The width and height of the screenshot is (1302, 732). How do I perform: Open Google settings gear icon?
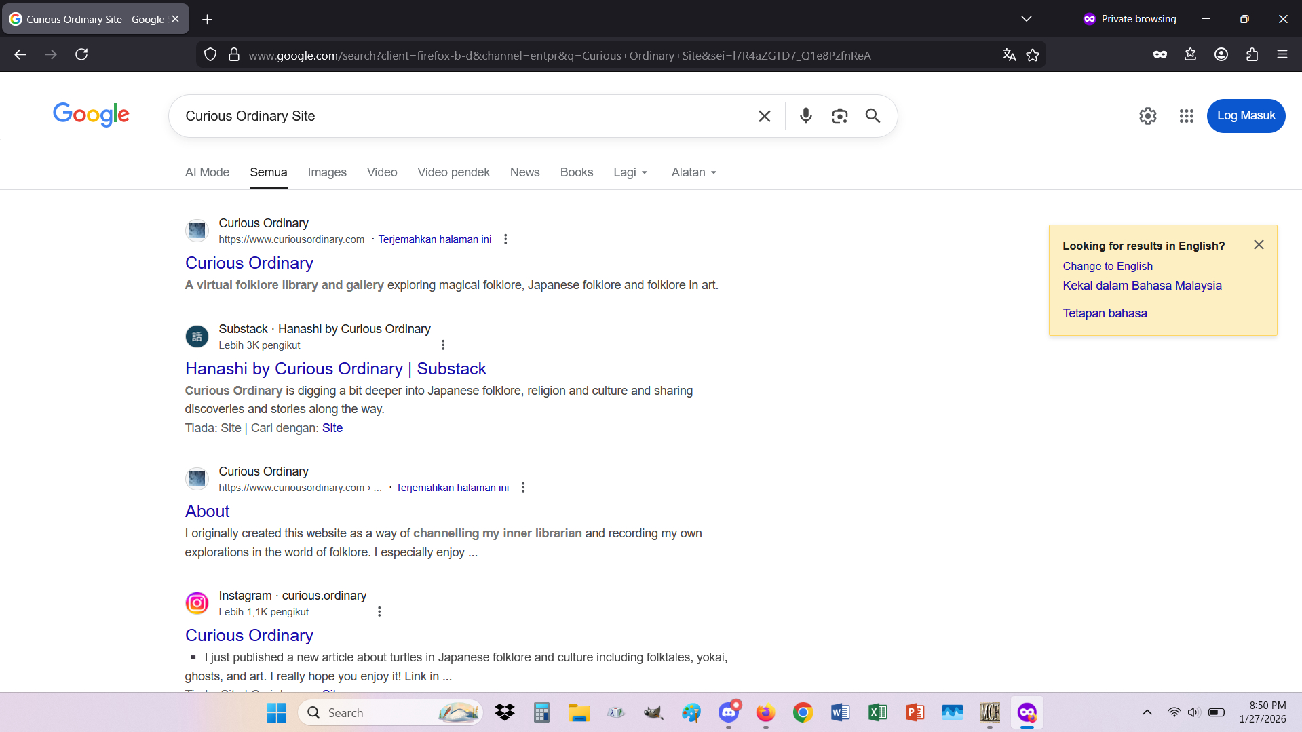(x=1147, y=116)
